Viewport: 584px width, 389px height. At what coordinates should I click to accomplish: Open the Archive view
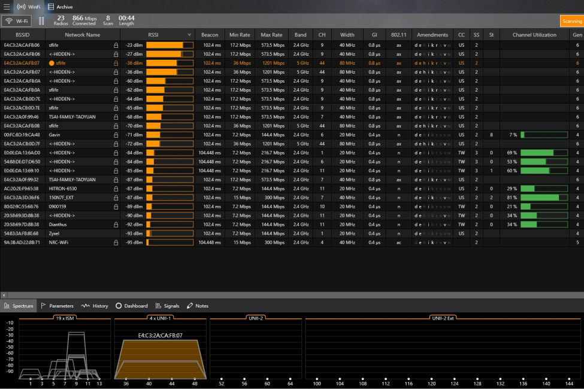(x=60, y=7)
